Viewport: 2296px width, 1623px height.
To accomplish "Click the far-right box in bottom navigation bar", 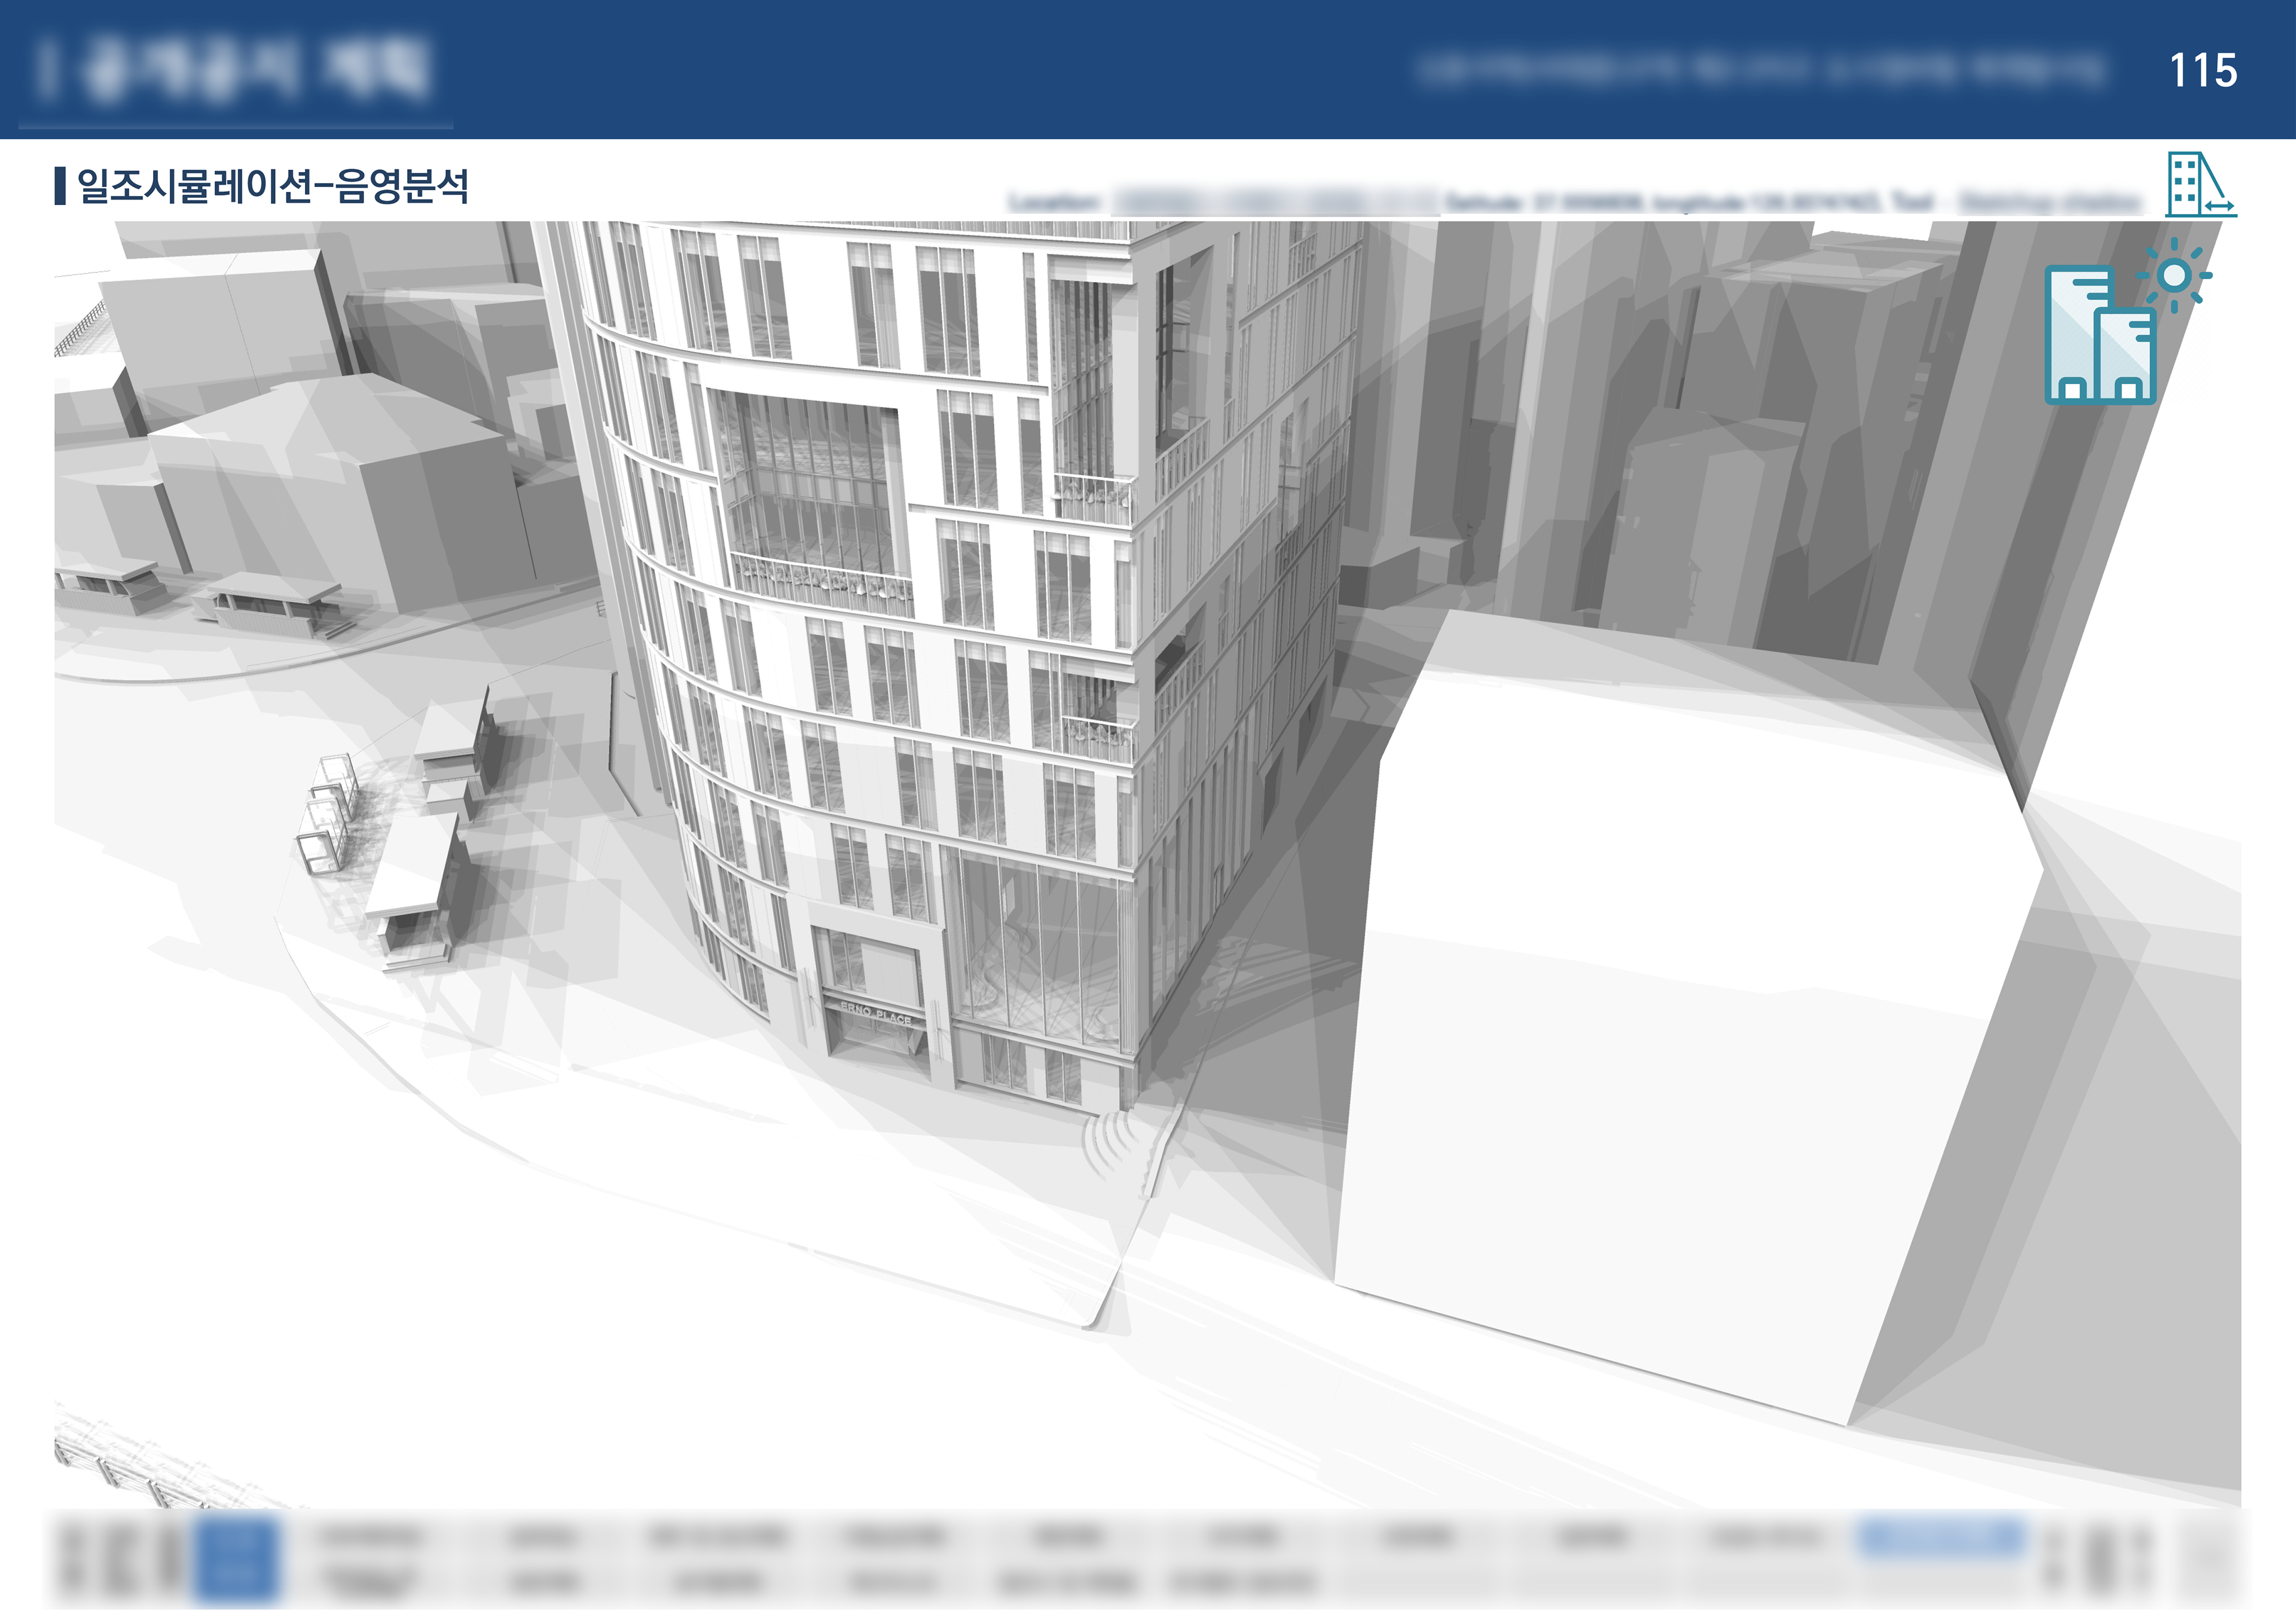I will point(2212,1559).
